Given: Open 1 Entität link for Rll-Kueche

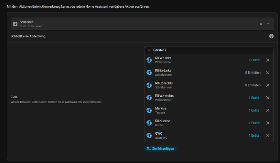Looking at the screenshot, I should 254,123.
